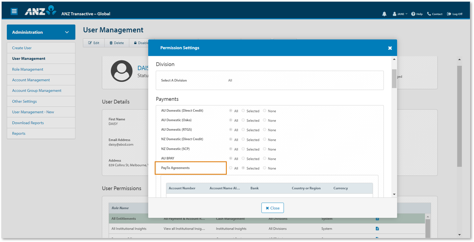Select All for PayTo Agreements

coord(231,168)
